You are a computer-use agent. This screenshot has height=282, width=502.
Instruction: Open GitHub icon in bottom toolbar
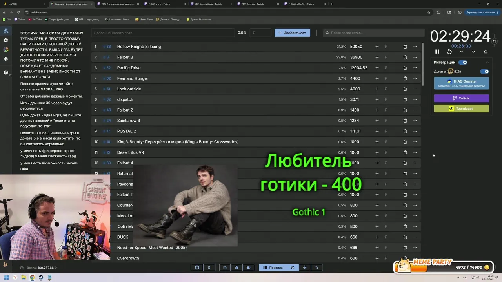coord(197,268)
